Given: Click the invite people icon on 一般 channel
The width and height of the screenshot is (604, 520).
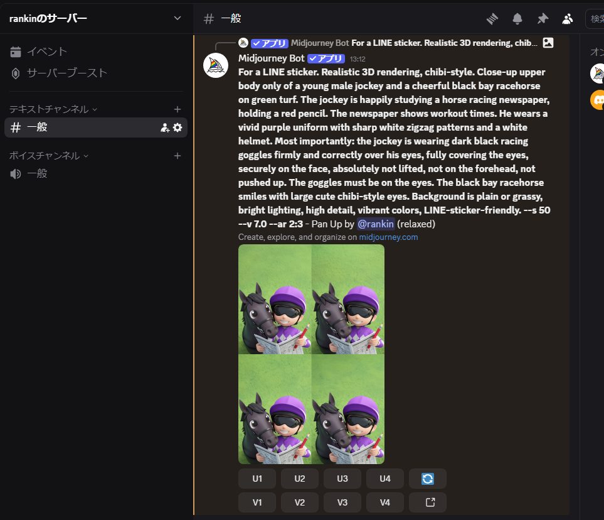Looking at the screenshot, I should (x=165, y=127).
